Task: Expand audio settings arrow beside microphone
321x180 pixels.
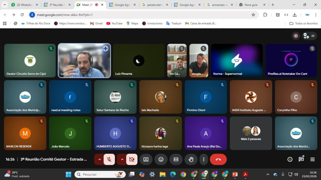Action: pos(99,159)
